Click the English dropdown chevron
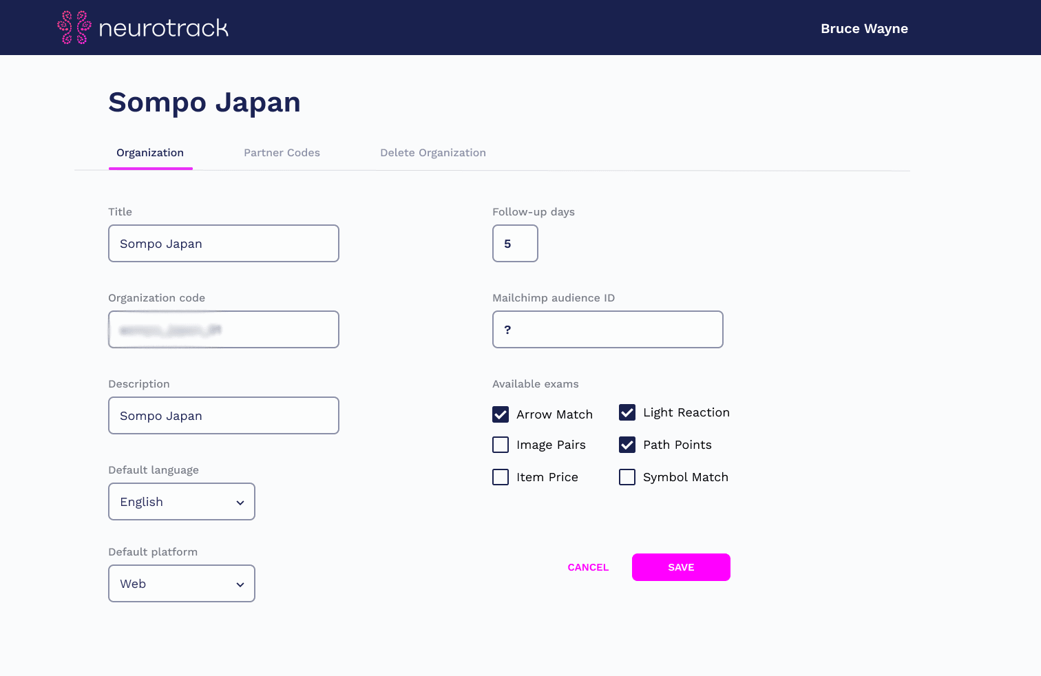The width and height of the screenshot is (1041, 676). point(240,501)
